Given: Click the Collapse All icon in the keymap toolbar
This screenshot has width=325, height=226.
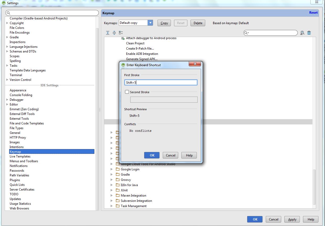Looking at the screenshot, I should pyautogui.click(x=114, y=33).
